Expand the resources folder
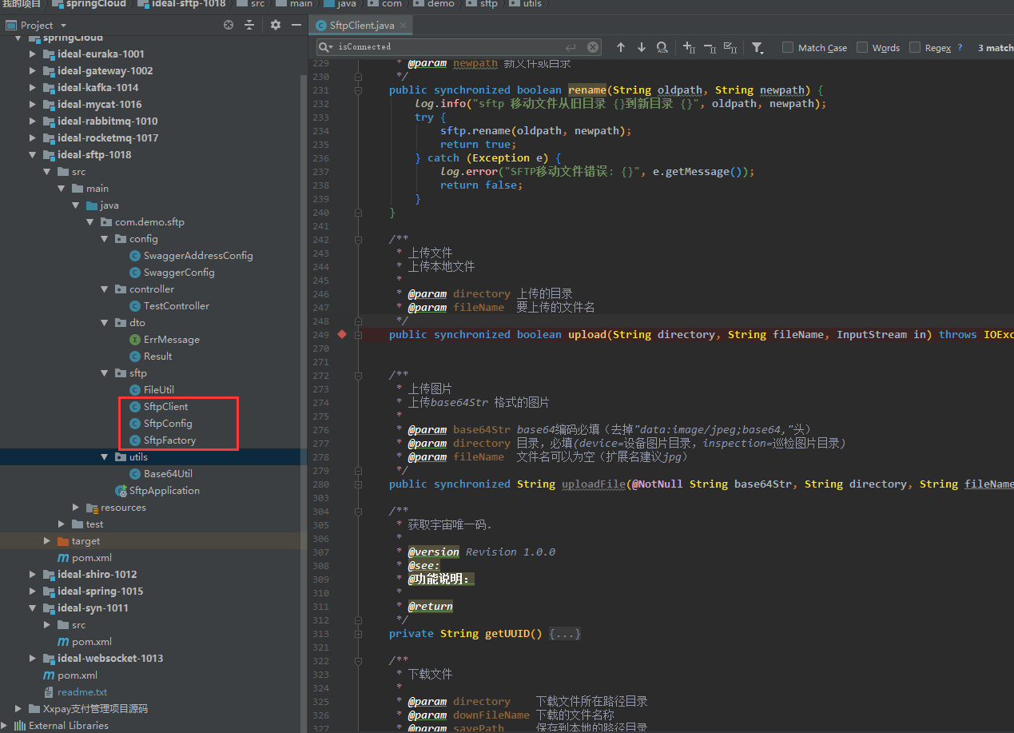Screen dimensions: 1014x733 (x=75, y=507)
